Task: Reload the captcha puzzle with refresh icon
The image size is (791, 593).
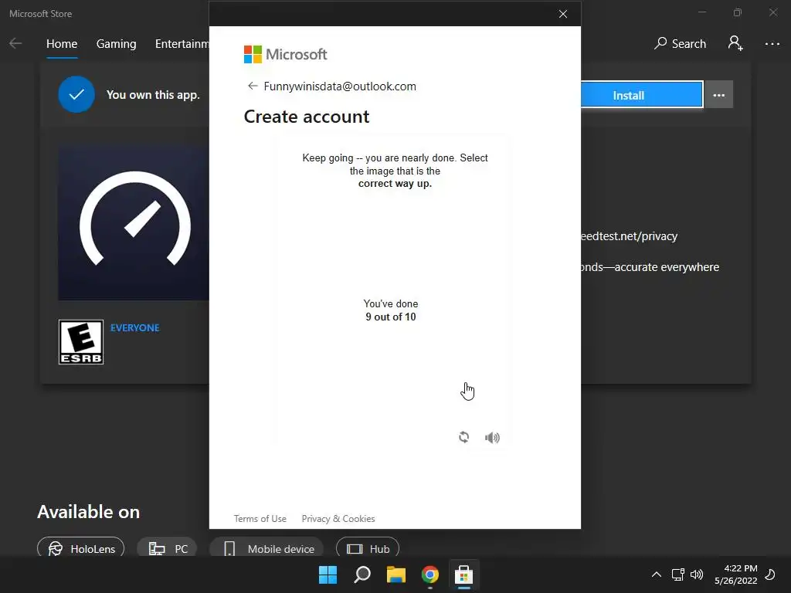Action: coord(464,437)
